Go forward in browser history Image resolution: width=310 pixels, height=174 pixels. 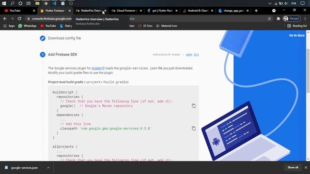(x=12, y=18)
